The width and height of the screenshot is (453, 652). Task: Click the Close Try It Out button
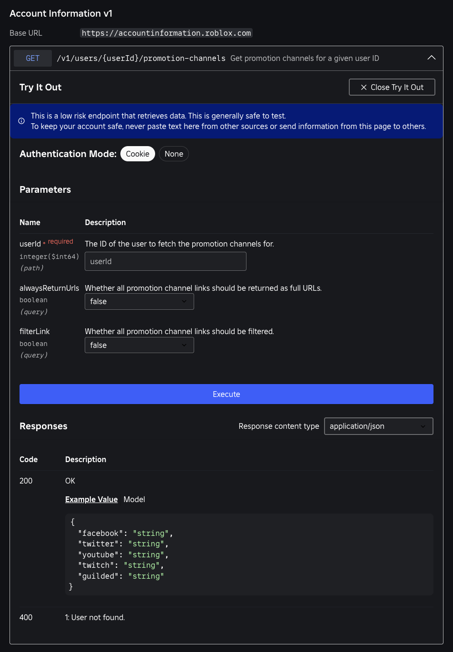392,87
